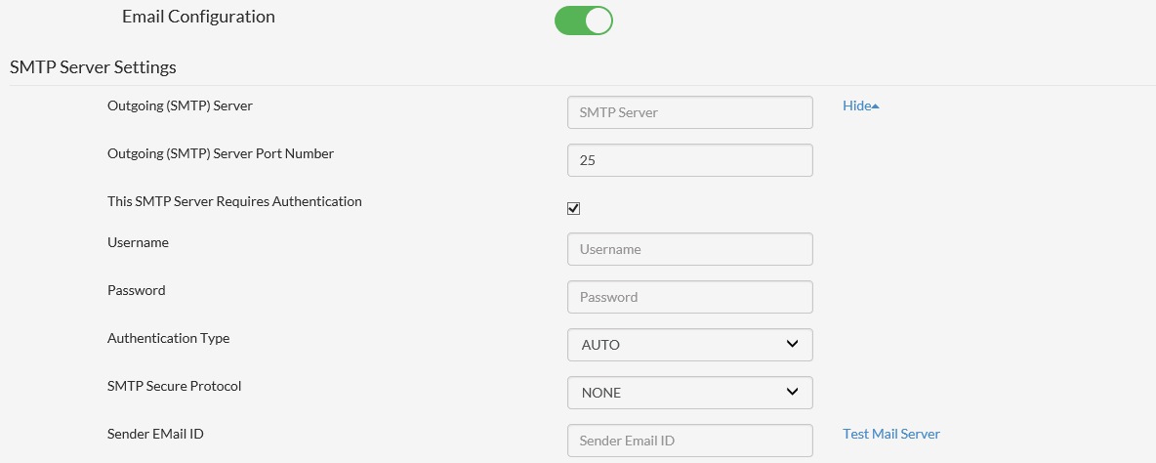Click into the Password input field

click(690, 297)
